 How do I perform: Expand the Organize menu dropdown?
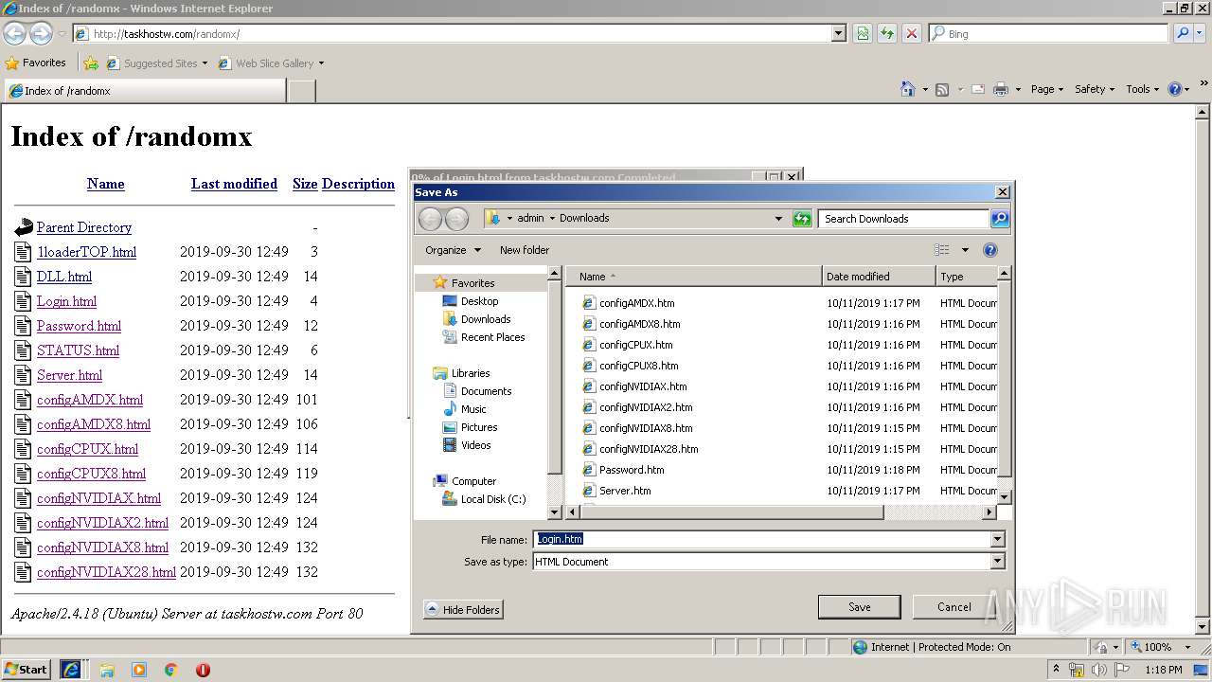(x=453, y=250)
